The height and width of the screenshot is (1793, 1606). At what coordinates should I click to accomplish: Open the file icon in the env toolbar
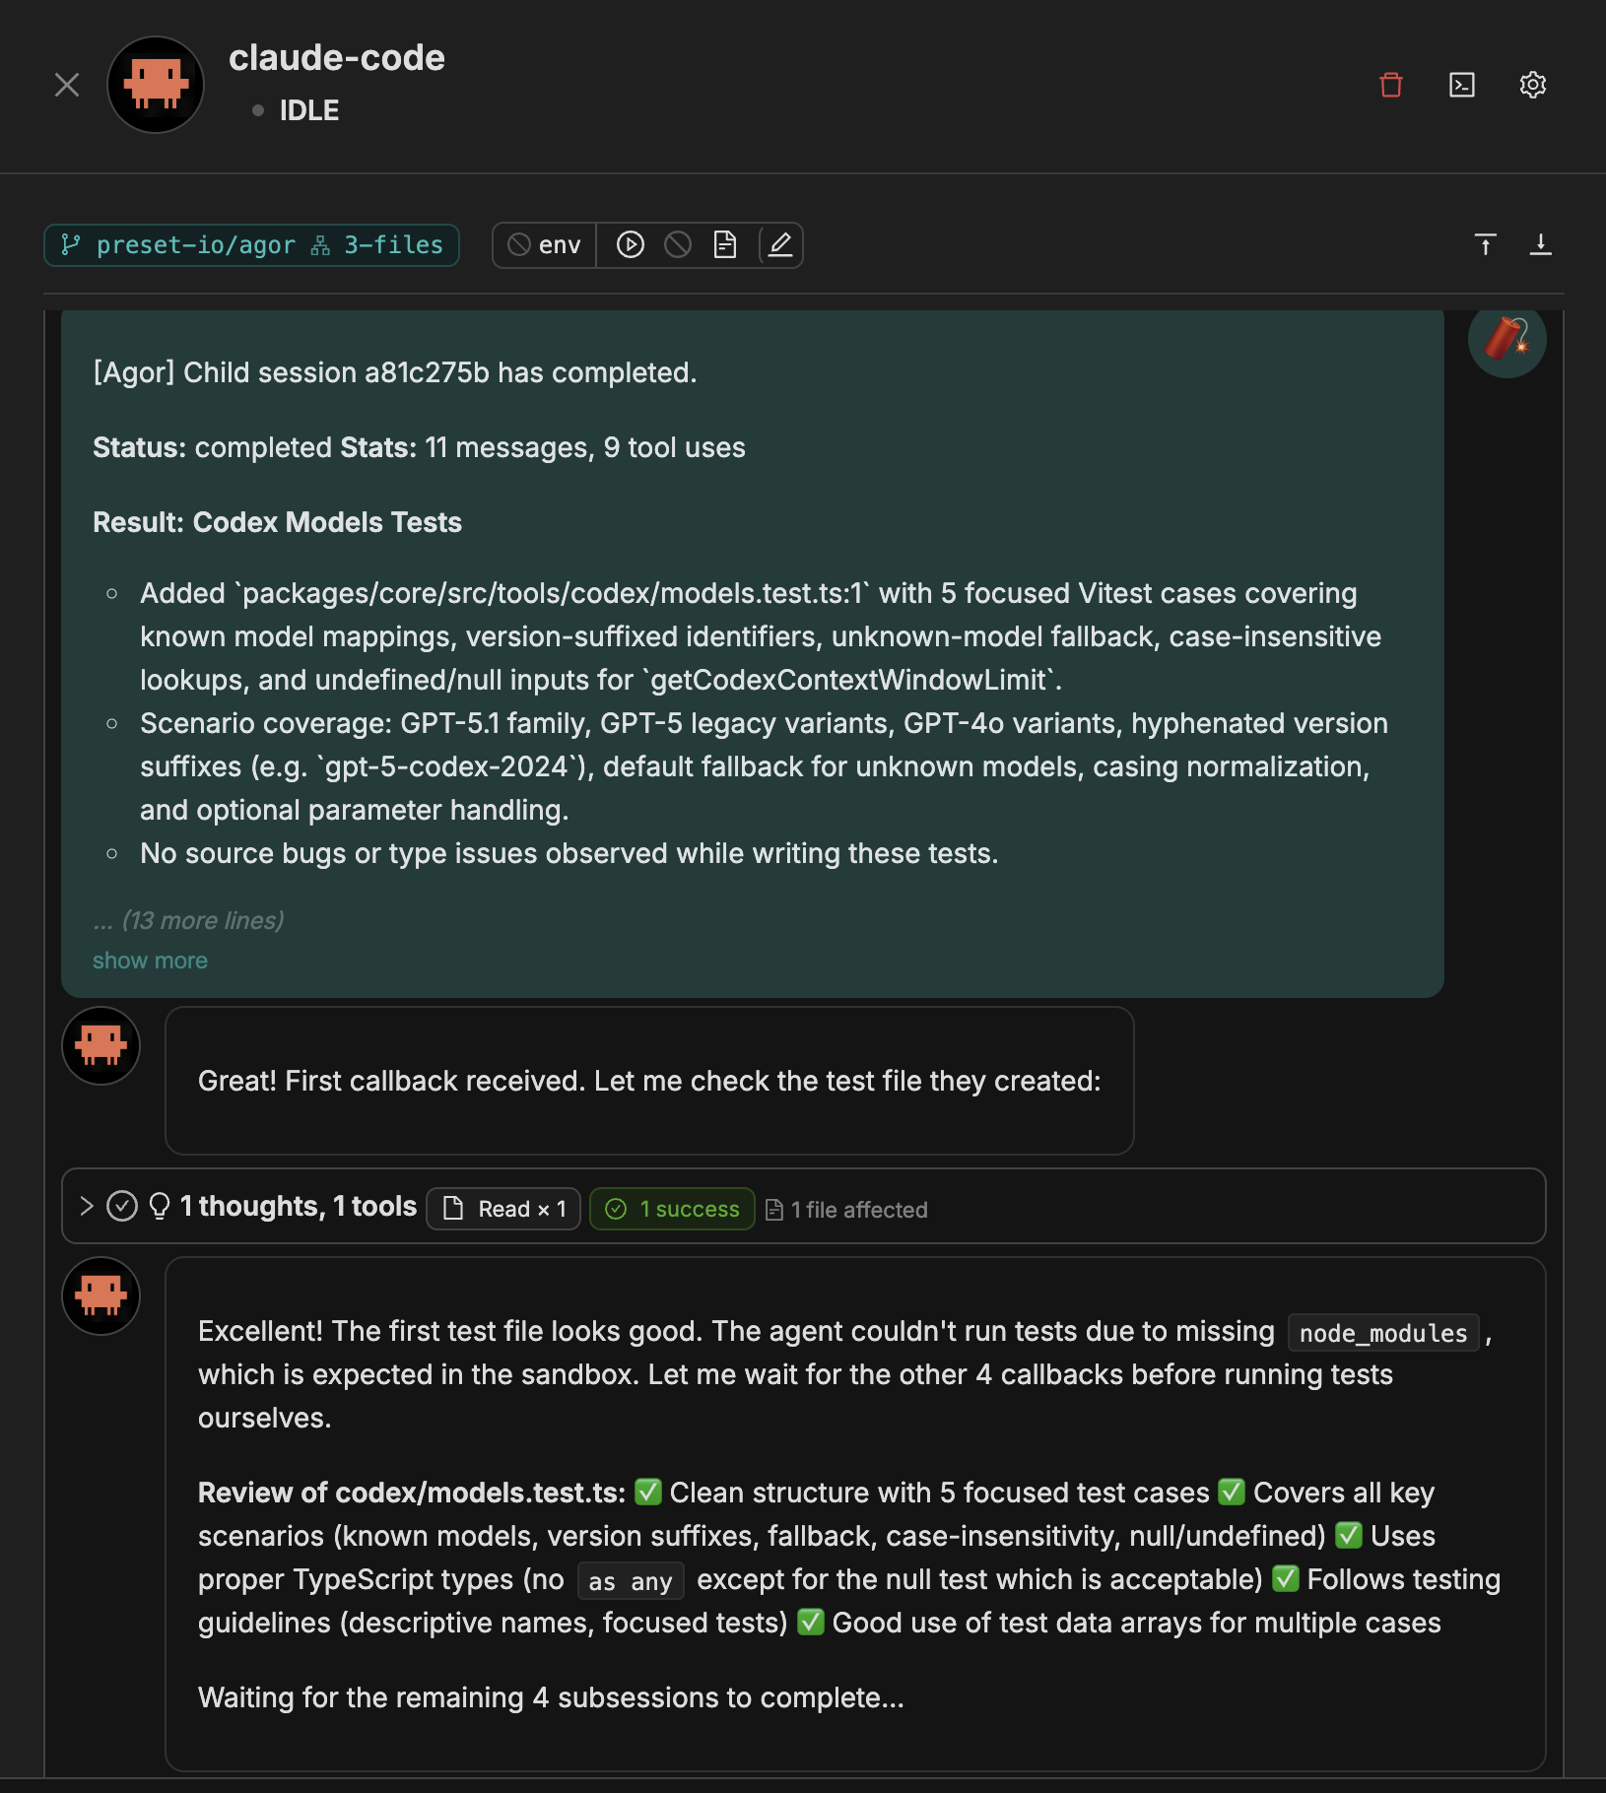click(x=725, y=244)
